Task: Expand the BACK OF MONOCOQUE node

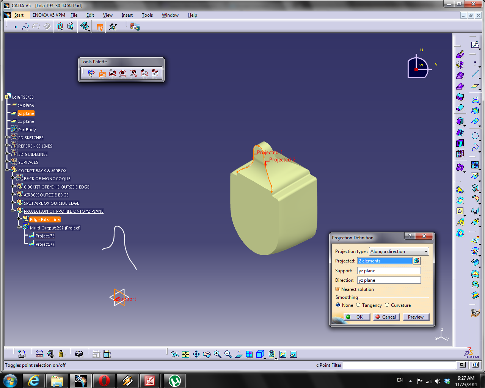Action: click(13, 178)
